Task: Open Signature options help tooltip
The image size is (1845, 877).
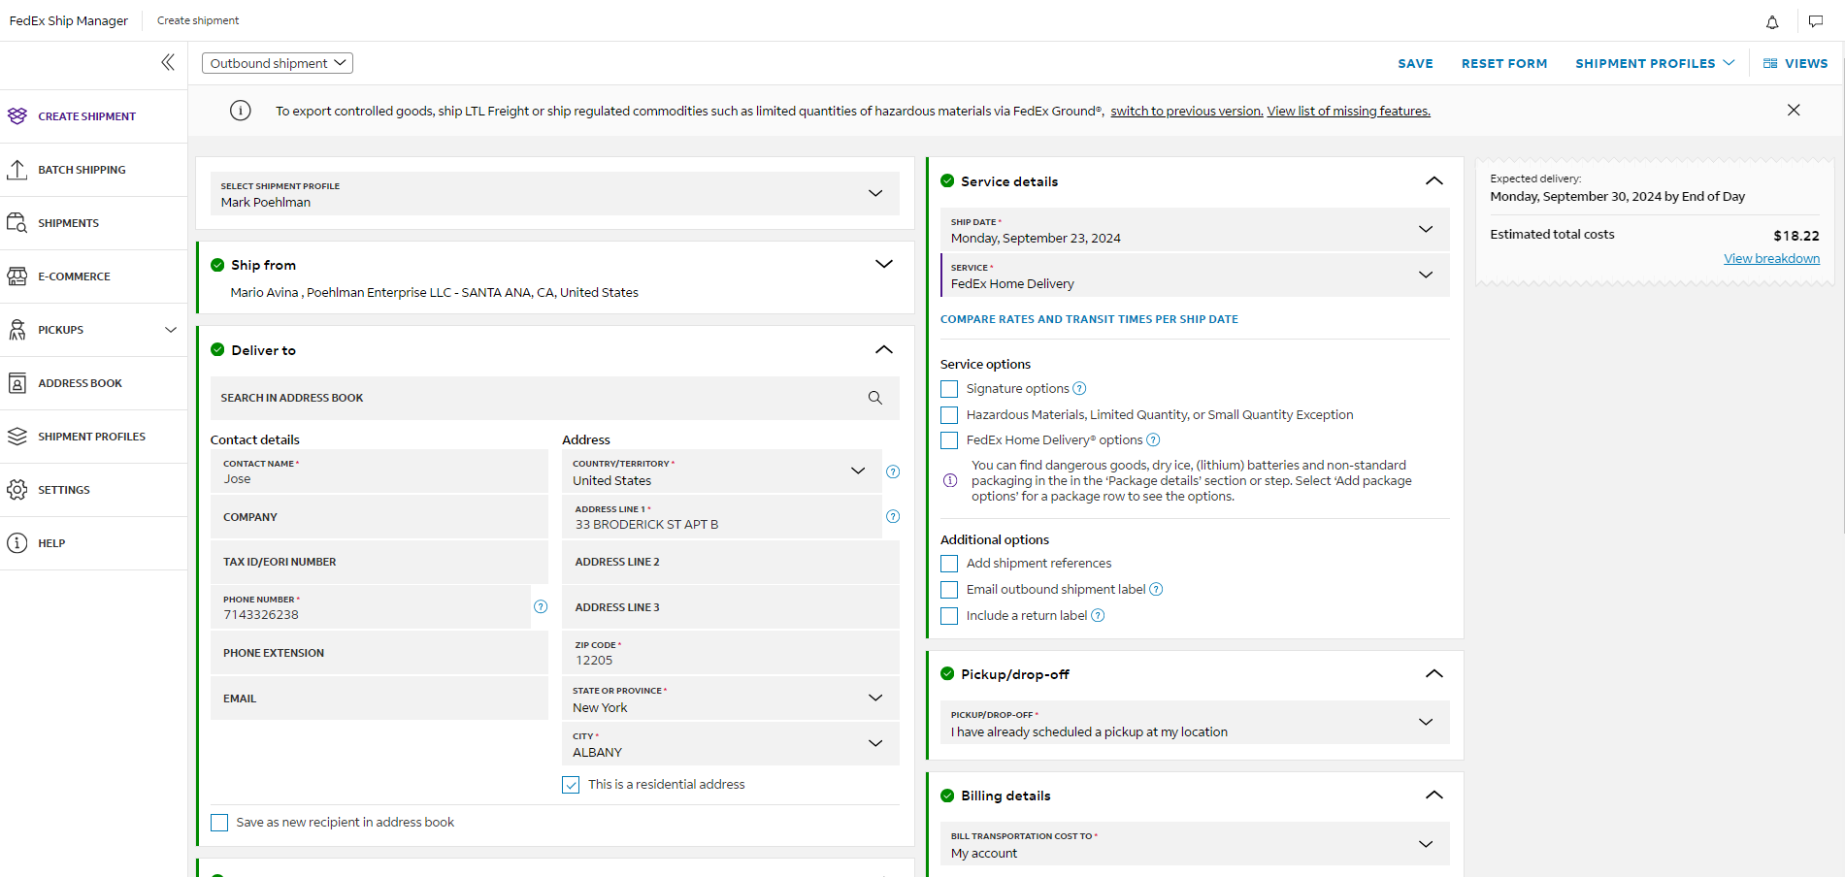Action: 1079,388
